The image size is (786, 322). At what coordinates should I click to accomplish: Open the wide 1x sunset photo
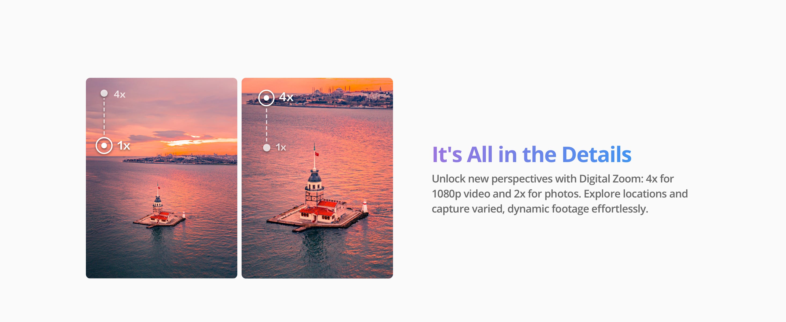click(x=161, y=178)
